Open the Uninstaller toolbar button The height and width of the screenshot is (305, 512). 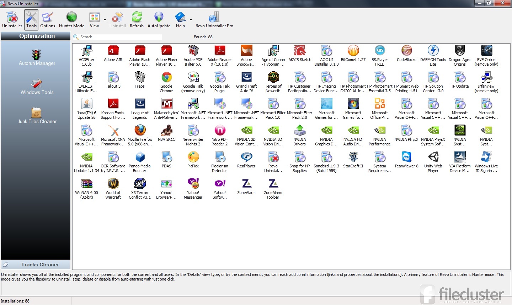click(12, 20)
